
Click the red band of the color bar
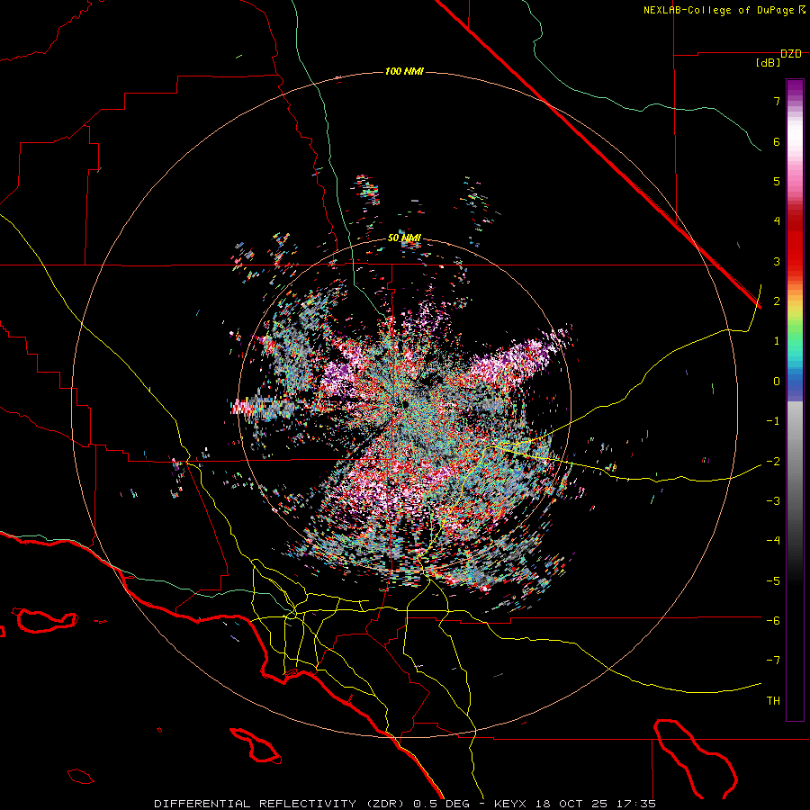pyautogui.click(x=795, y=243)
